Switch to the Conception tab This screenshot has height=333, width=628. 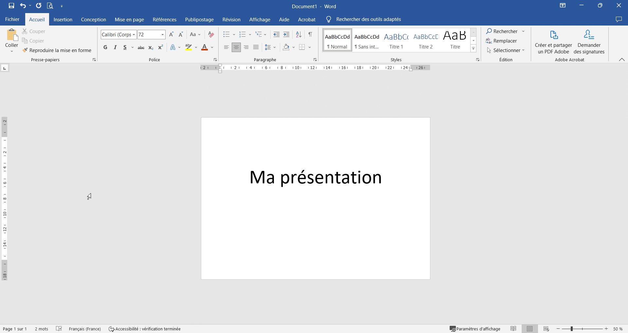point(94,20)
